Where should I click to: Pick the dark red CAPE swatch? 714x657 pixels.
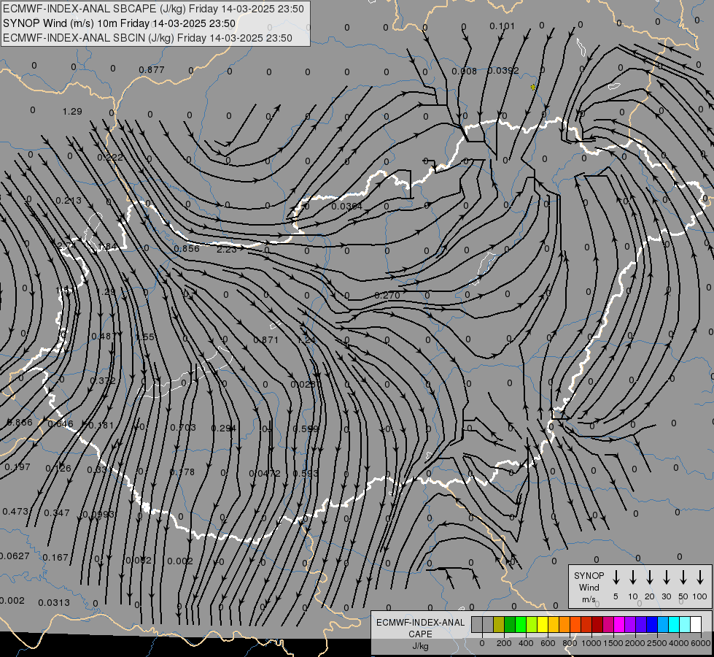pyautogui.click(x=597, y=624)
